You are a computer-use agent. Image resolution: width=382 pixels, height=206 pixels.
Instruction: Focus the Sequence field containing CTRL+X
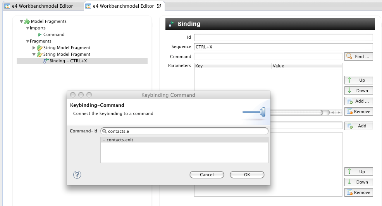tap(284, 47)
